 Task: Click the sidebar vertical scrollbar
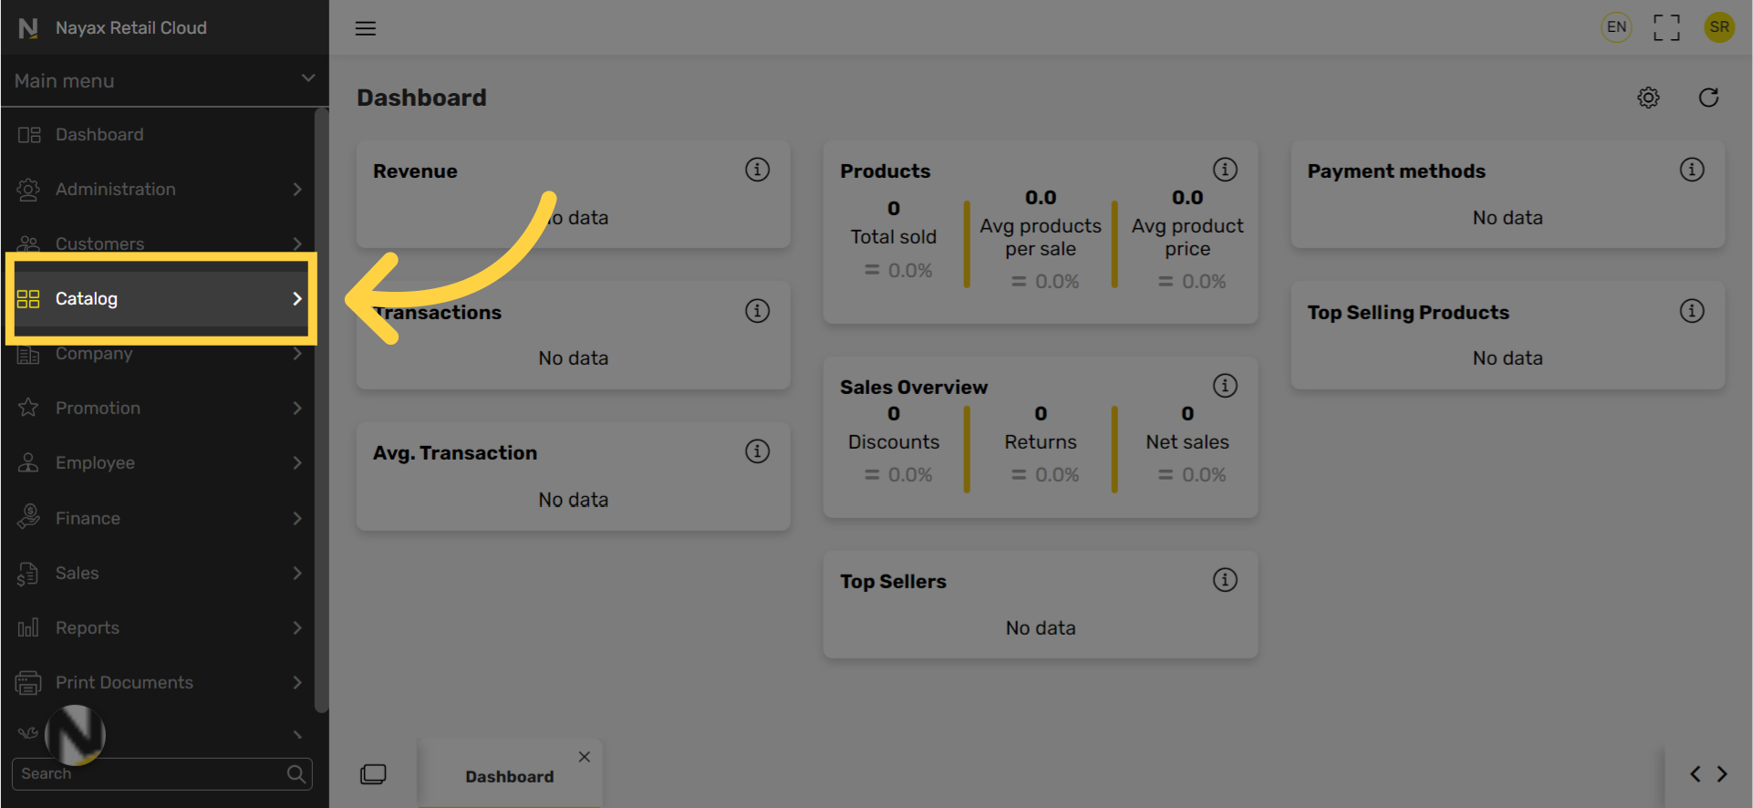point(321,410)
